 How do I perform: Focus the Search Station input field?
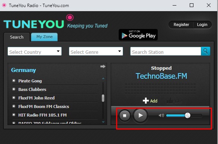(166, 51)
